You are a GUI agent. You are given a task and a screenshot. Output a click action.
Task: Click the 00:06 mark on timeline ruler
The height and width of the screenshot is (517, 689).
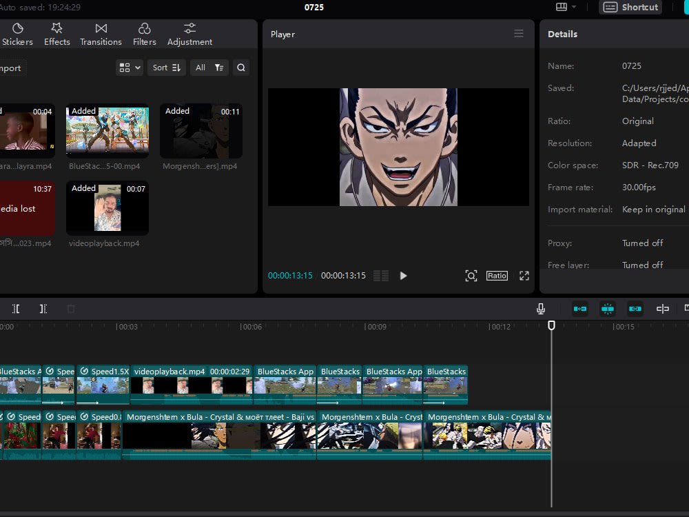(251, 327)
